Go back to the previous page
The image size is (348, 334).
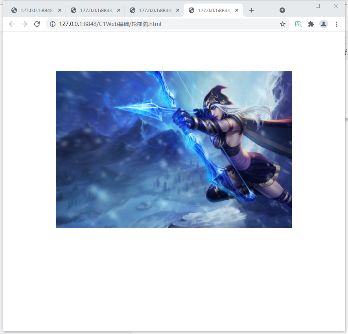(x=12, y=24)
